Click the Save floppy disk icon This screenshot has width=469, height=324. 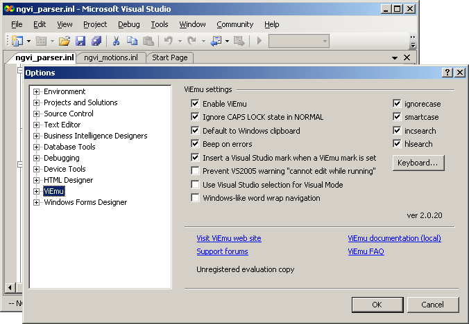[x=80, y=41]
